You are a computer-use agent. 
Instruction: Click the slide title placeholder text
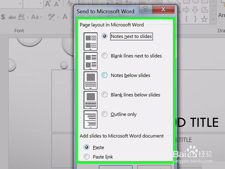click(198, 122)
